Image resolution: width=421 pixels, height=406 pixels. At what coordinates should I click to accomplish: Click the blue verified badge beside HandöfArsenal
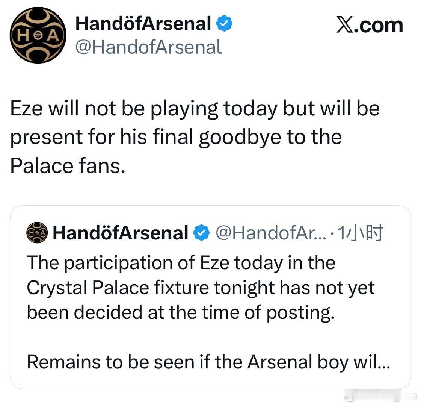pyautogui.click(x=225, y=23)
